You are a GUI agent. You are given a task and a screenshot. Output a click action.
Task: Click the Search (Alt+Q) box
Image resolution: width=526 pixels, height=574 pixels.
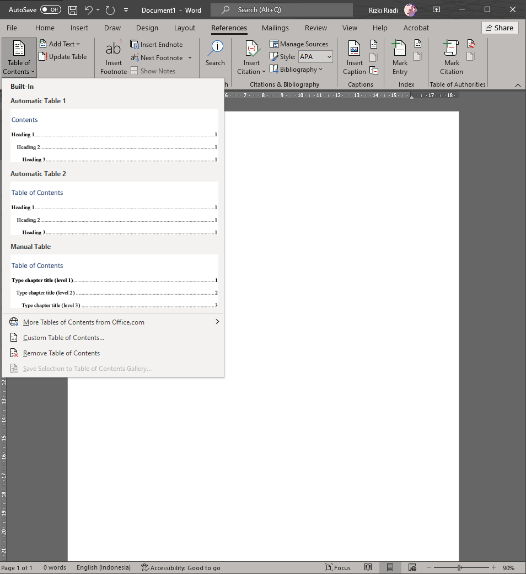[x=282, y=10]
